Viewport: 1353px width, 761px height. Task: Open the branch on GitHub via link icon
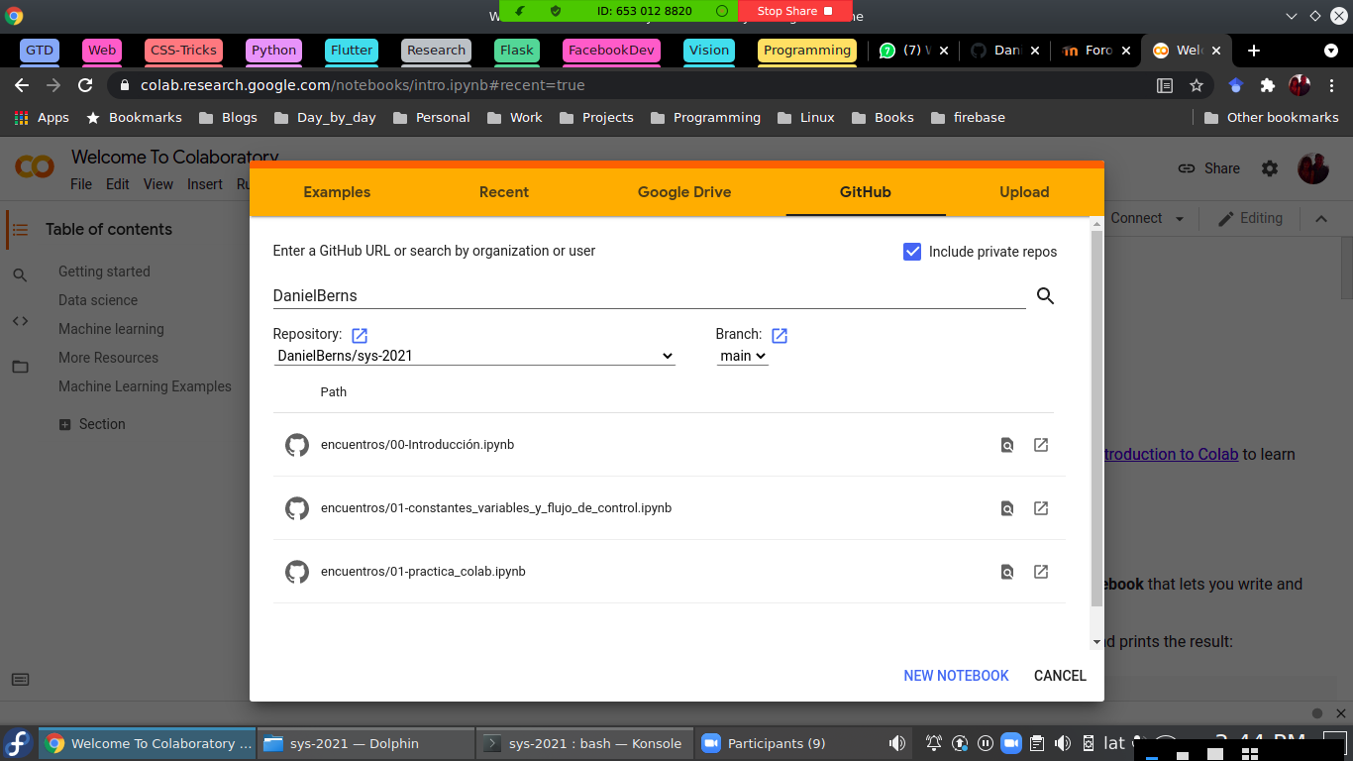[780, 336]
